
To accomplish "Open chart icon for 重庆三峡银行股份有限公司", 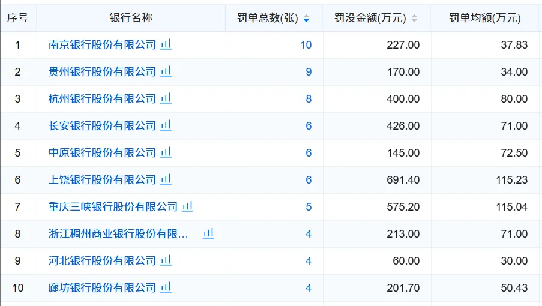I will coord(188,206).
